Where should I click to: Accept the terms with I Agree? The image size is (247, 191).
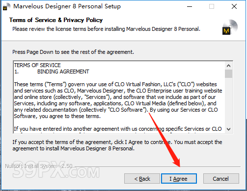179,179
